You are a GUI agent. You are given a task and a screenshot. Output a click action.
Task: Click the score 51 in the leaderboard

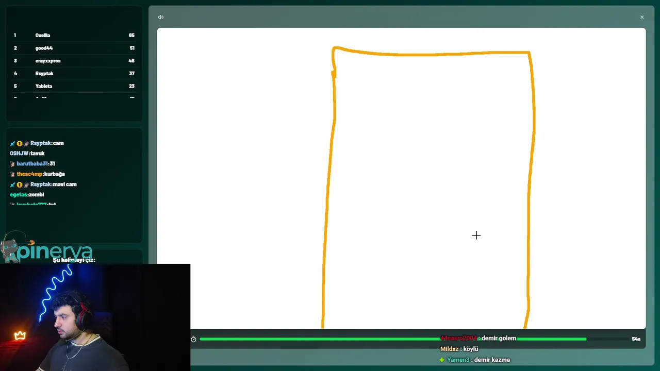131,48
